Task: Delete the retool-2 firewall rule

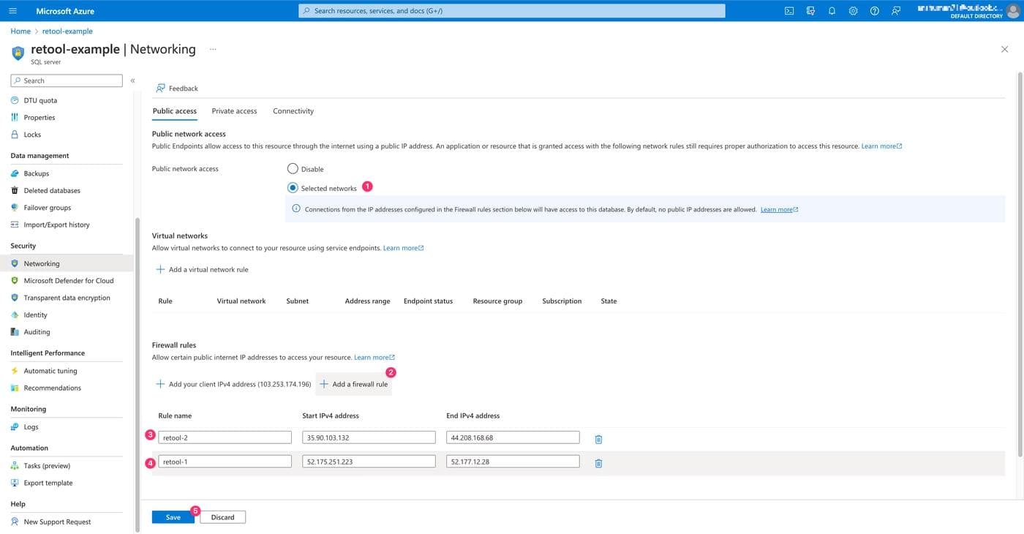Action: (x=598, y=439)
